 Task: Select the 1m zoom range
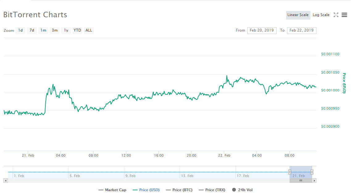[x=43, y=30]
